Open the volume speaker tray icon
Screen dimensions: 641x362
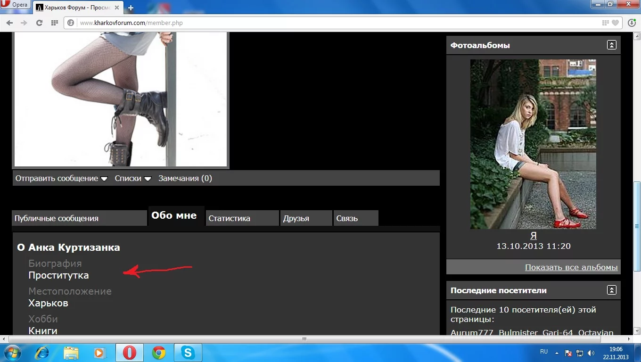tap(592, 353)
